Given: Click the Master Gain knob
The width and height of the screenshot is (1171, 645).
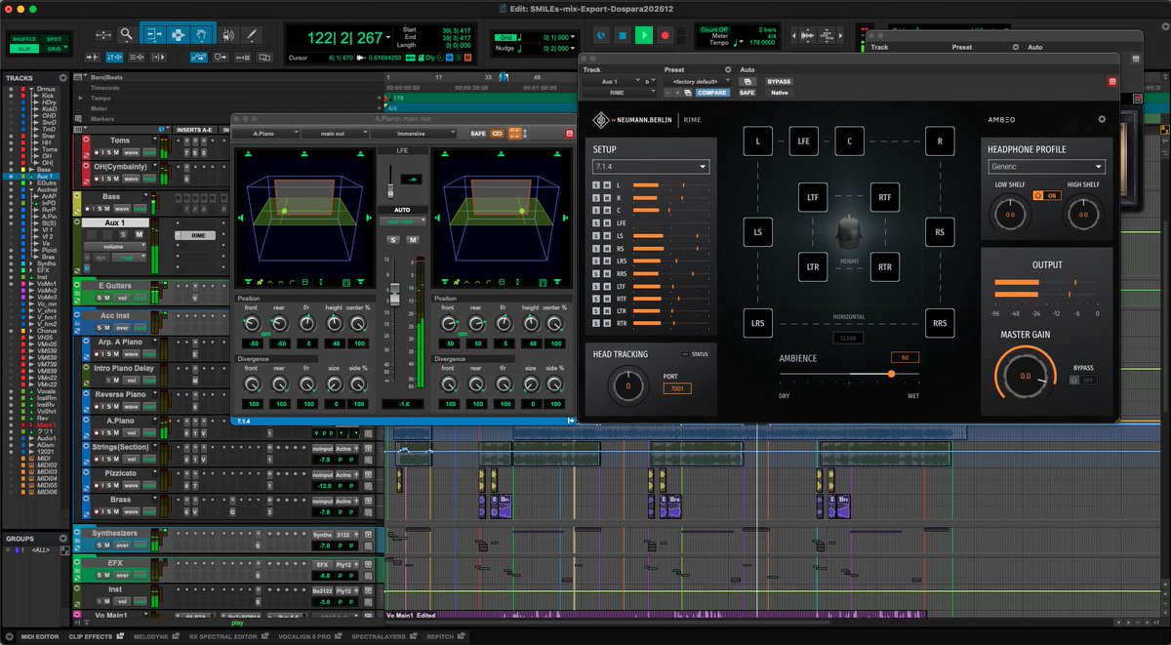Looking at the screenshot, I should coord(1025,376).
